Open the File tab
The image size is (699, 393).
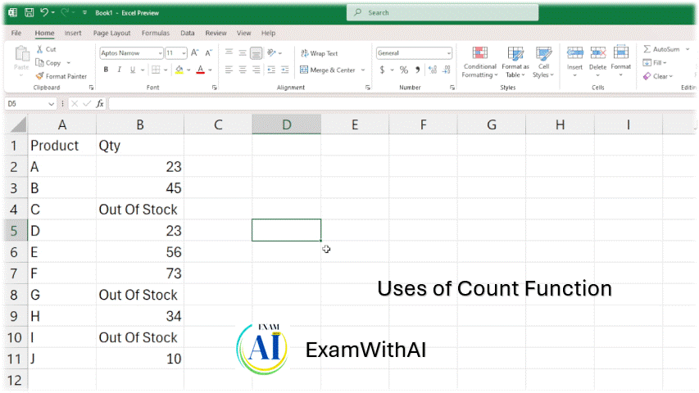click(16, 33)
